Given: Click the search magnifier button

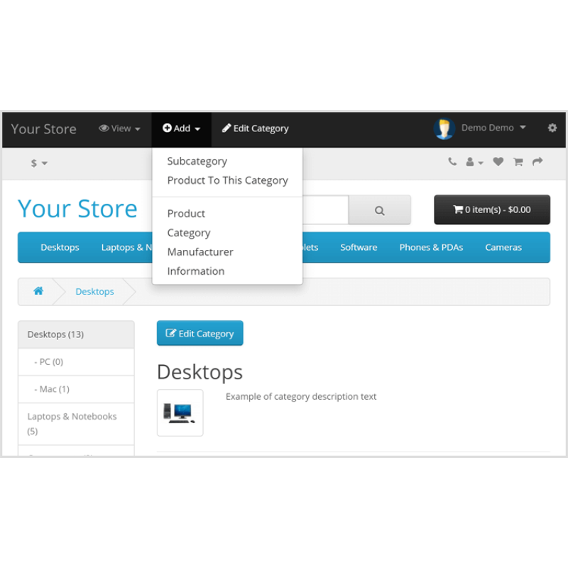Looking at the screenshot, I should click(x=380, y=210).
